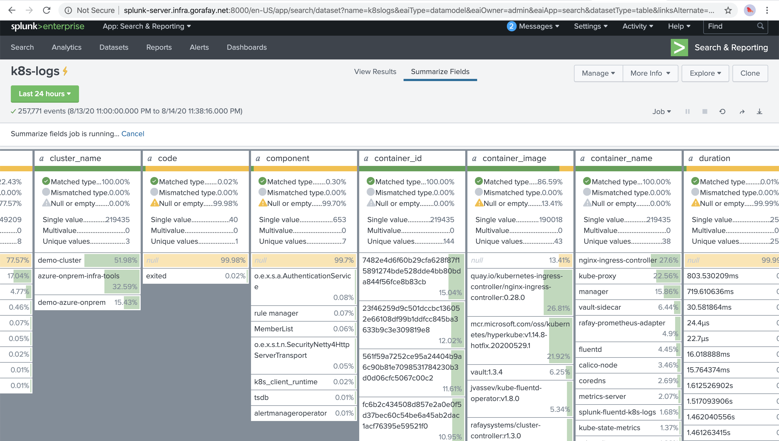This screenshot has height=441, width=779.
Task: Click the Find search magnifier icon
Action: [760, 26]
